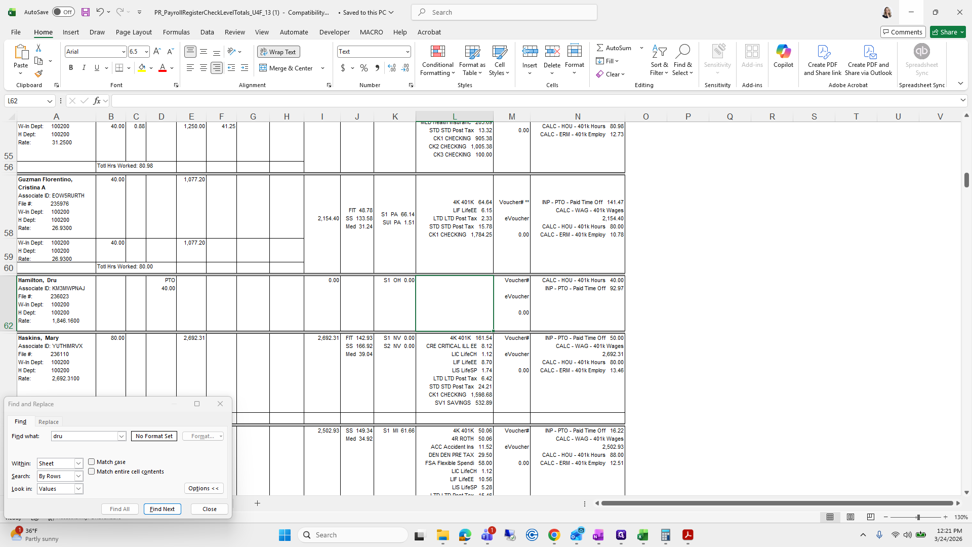The width and height of the screenshot is (972, 547).
Task: Click the Find what input field
Action: pyautogui.click(x=85, y=436)
